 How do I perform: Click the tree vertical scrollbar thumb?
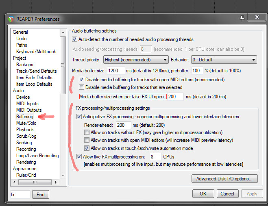[x=63, y=65]
